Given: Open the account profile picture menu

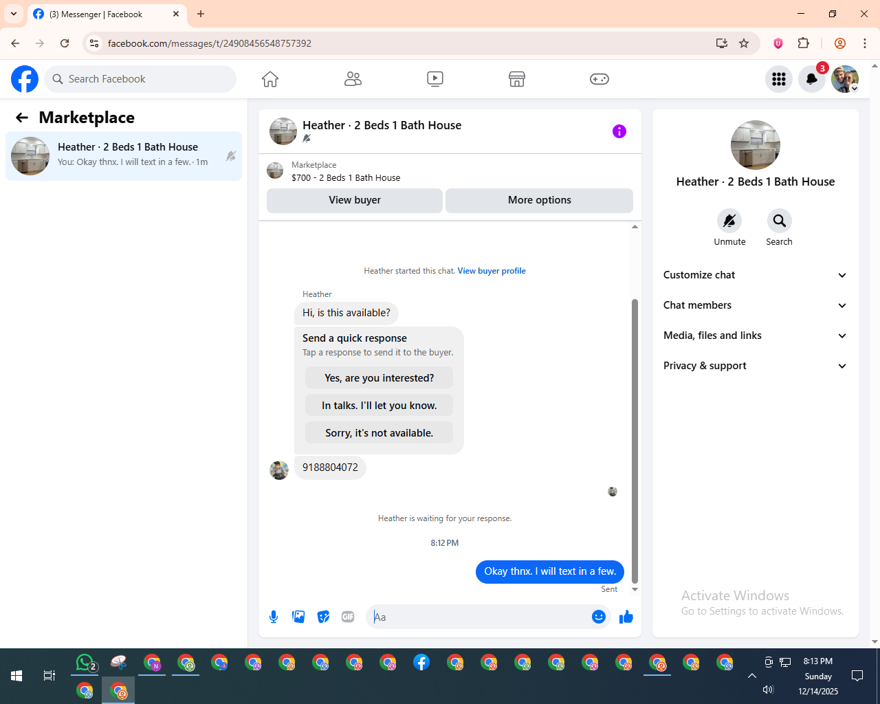Looking at the screenshot, I should pos(845,79).
